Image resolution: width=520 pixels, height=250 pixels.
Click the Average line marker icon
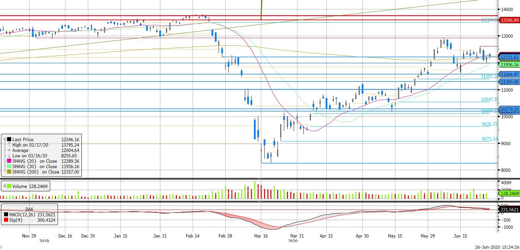(x=9, y=150)
